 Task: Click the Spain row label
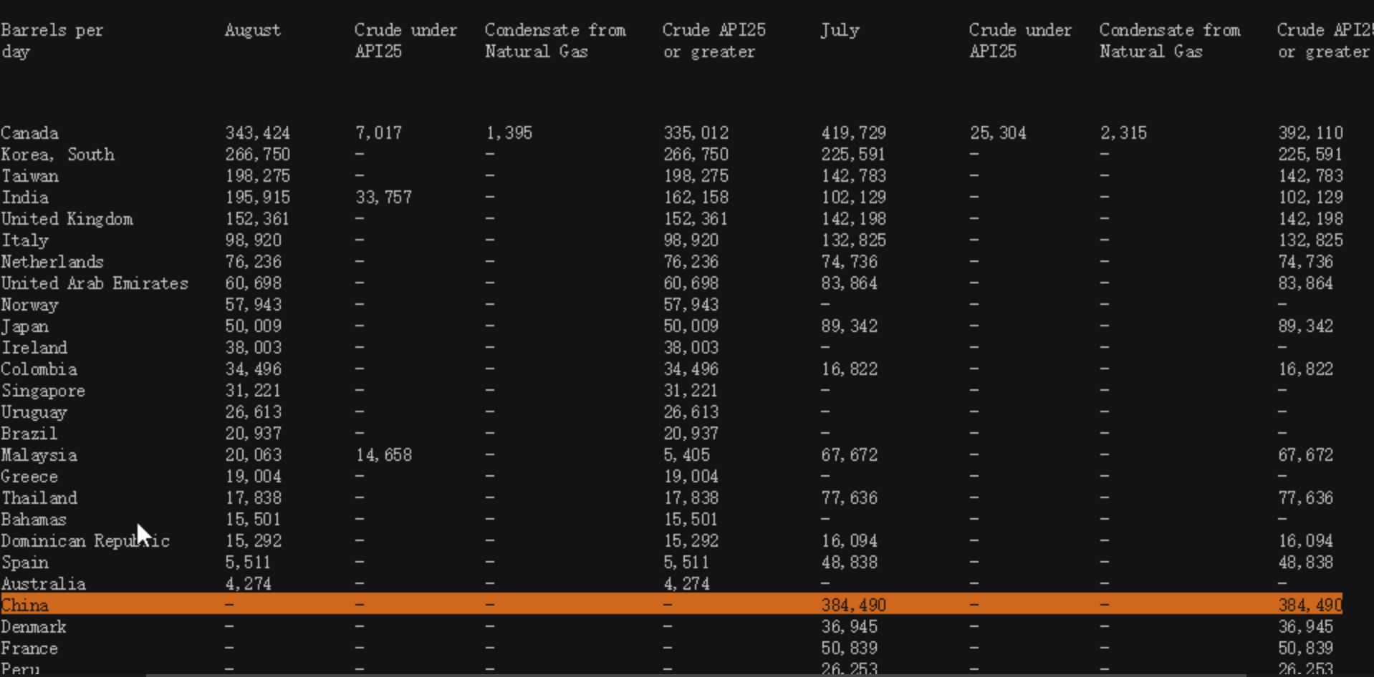[x=24, y=562]
